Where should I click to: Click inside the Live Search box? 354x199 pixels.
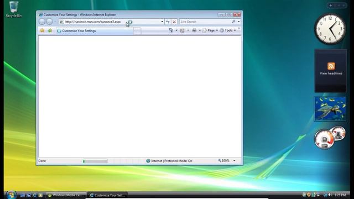[x=205, y=22]
